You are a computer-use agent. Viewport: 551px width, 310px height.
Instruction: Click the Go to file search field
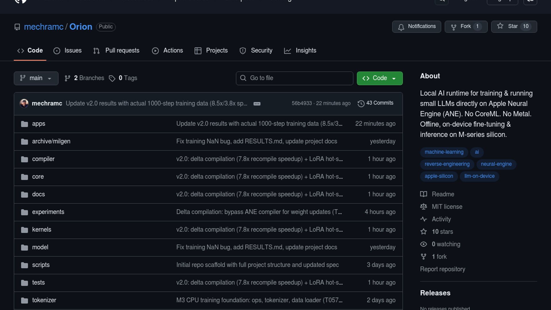coord(294,78)
